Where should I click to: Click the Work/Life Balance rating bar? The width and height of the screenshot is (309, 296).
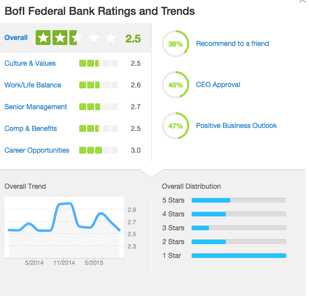coord(99,85)
